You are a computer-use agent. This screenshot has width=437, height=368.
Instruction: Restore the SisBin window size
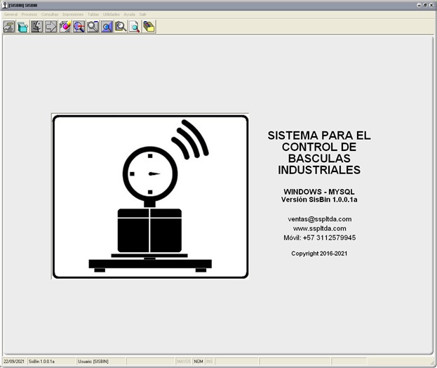[425, 5]
